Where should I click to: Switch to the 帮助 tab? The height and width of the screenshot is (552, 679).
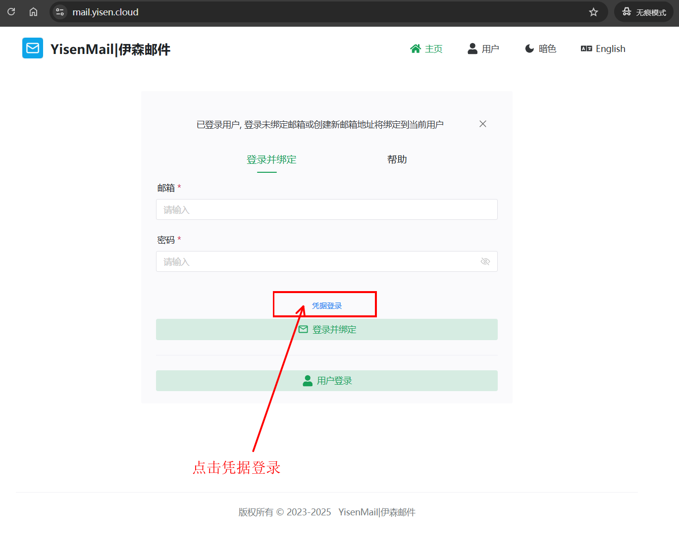click(x=396, y=159)
